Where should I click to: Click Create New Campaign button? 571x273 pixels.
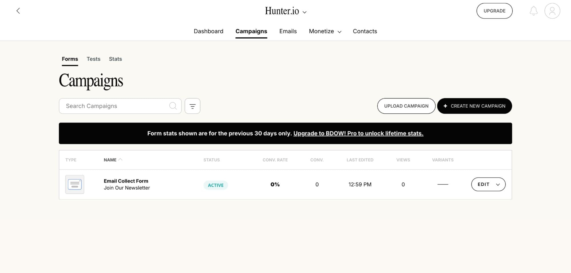point(474,106)
